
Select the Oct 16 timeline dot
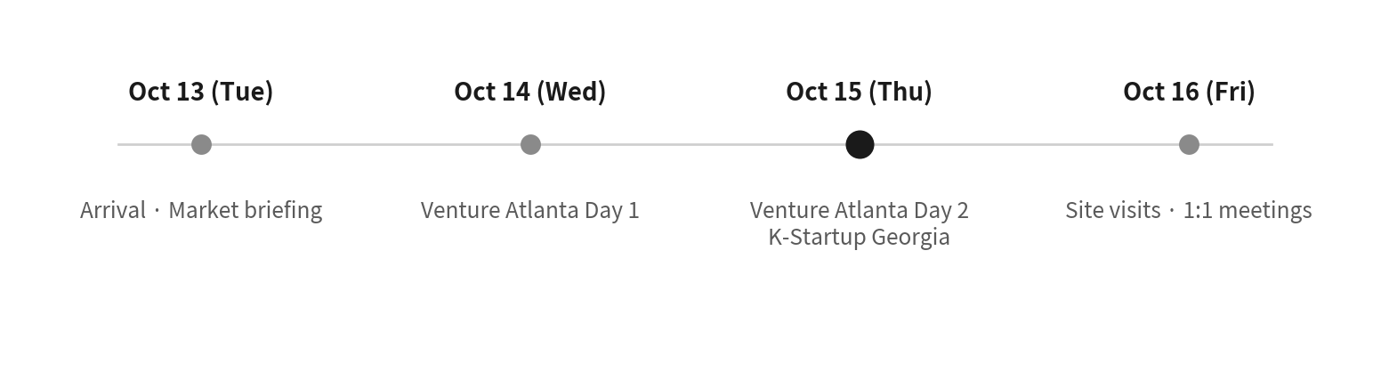pos(1189,144)
